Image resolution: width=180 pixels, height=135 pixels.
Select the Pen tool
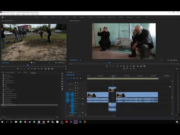click(x=62, y=86)
